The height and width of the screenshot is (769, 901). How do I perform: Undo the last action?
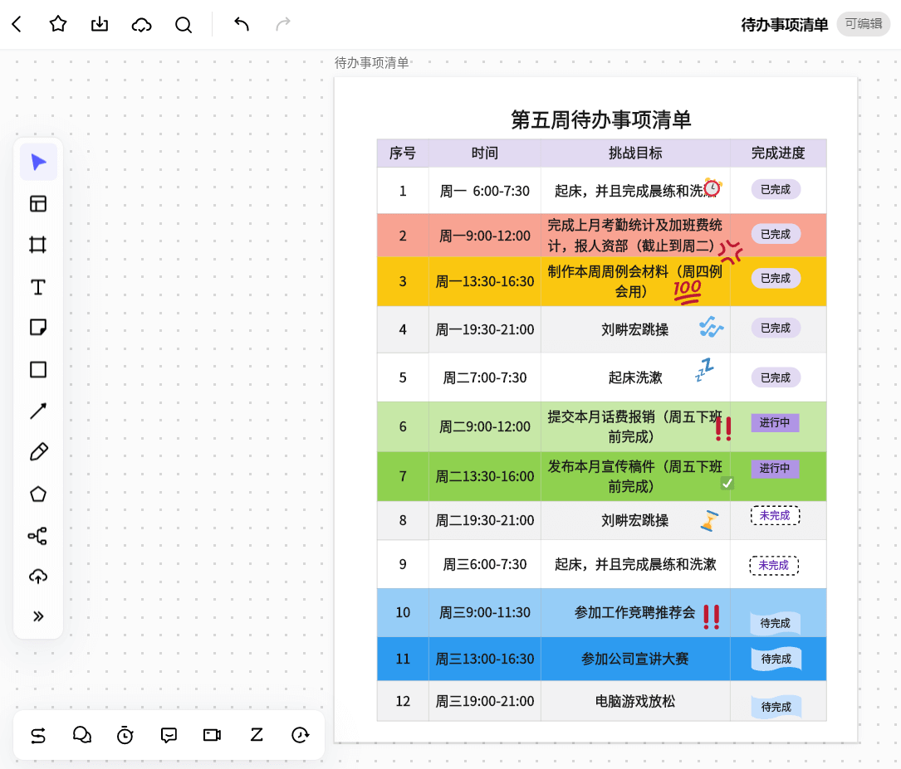point(242,24)
